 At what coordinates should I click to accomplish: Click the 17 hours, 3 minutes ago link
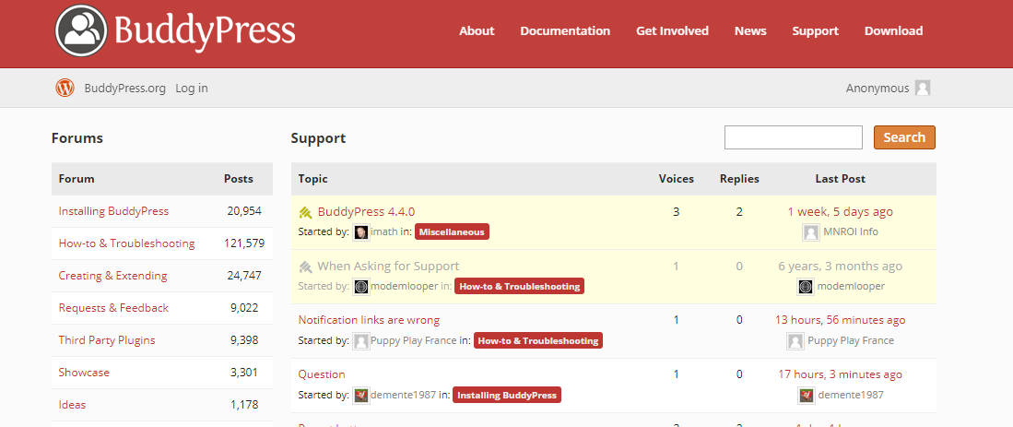840,374
